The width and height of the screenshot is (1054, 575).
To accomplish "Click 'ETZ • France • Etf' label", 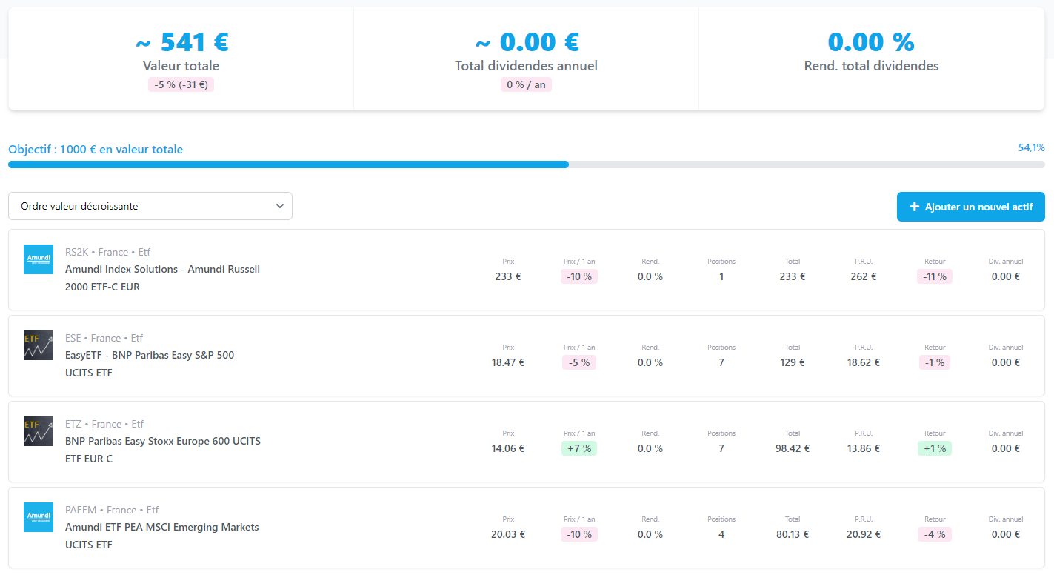I will [104, 424].
